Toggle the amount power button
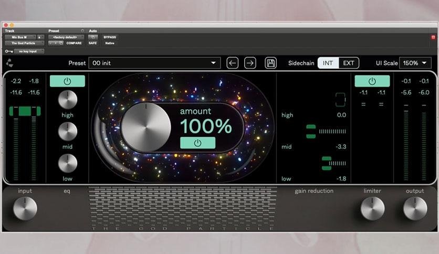 (197, 143)
